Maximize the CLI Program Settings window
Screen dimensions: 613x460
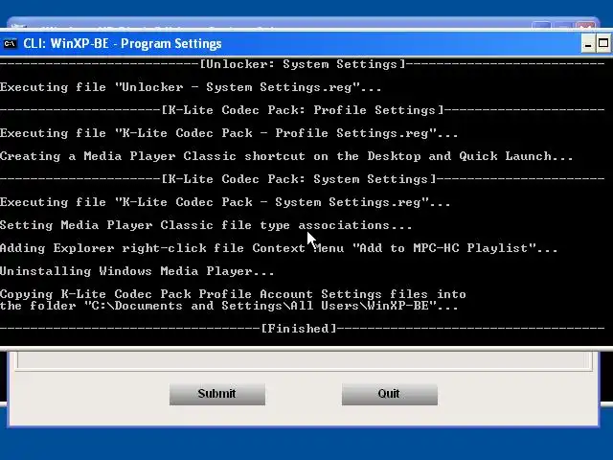pyautogui.click(x=603, y=43)
